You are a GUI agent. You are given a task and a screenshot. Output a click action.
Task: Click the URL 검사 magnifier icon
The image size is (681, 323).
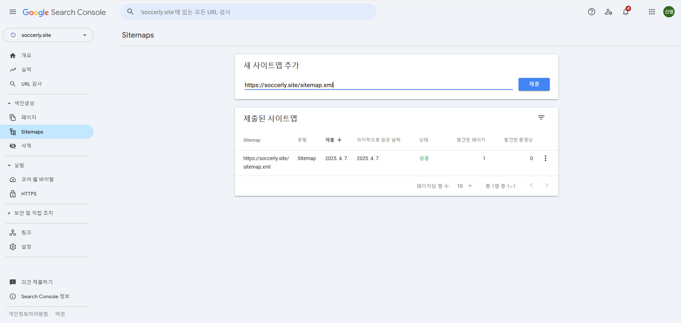(13, 84)
